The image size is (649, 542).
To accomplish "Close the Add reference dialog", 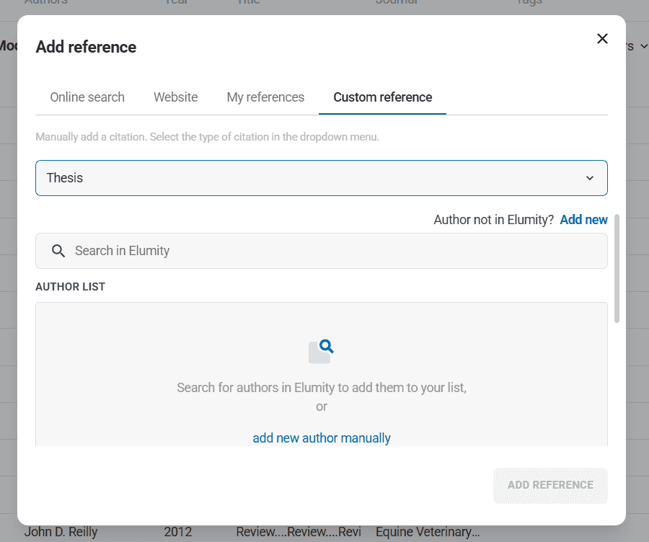I will point(602,39).
